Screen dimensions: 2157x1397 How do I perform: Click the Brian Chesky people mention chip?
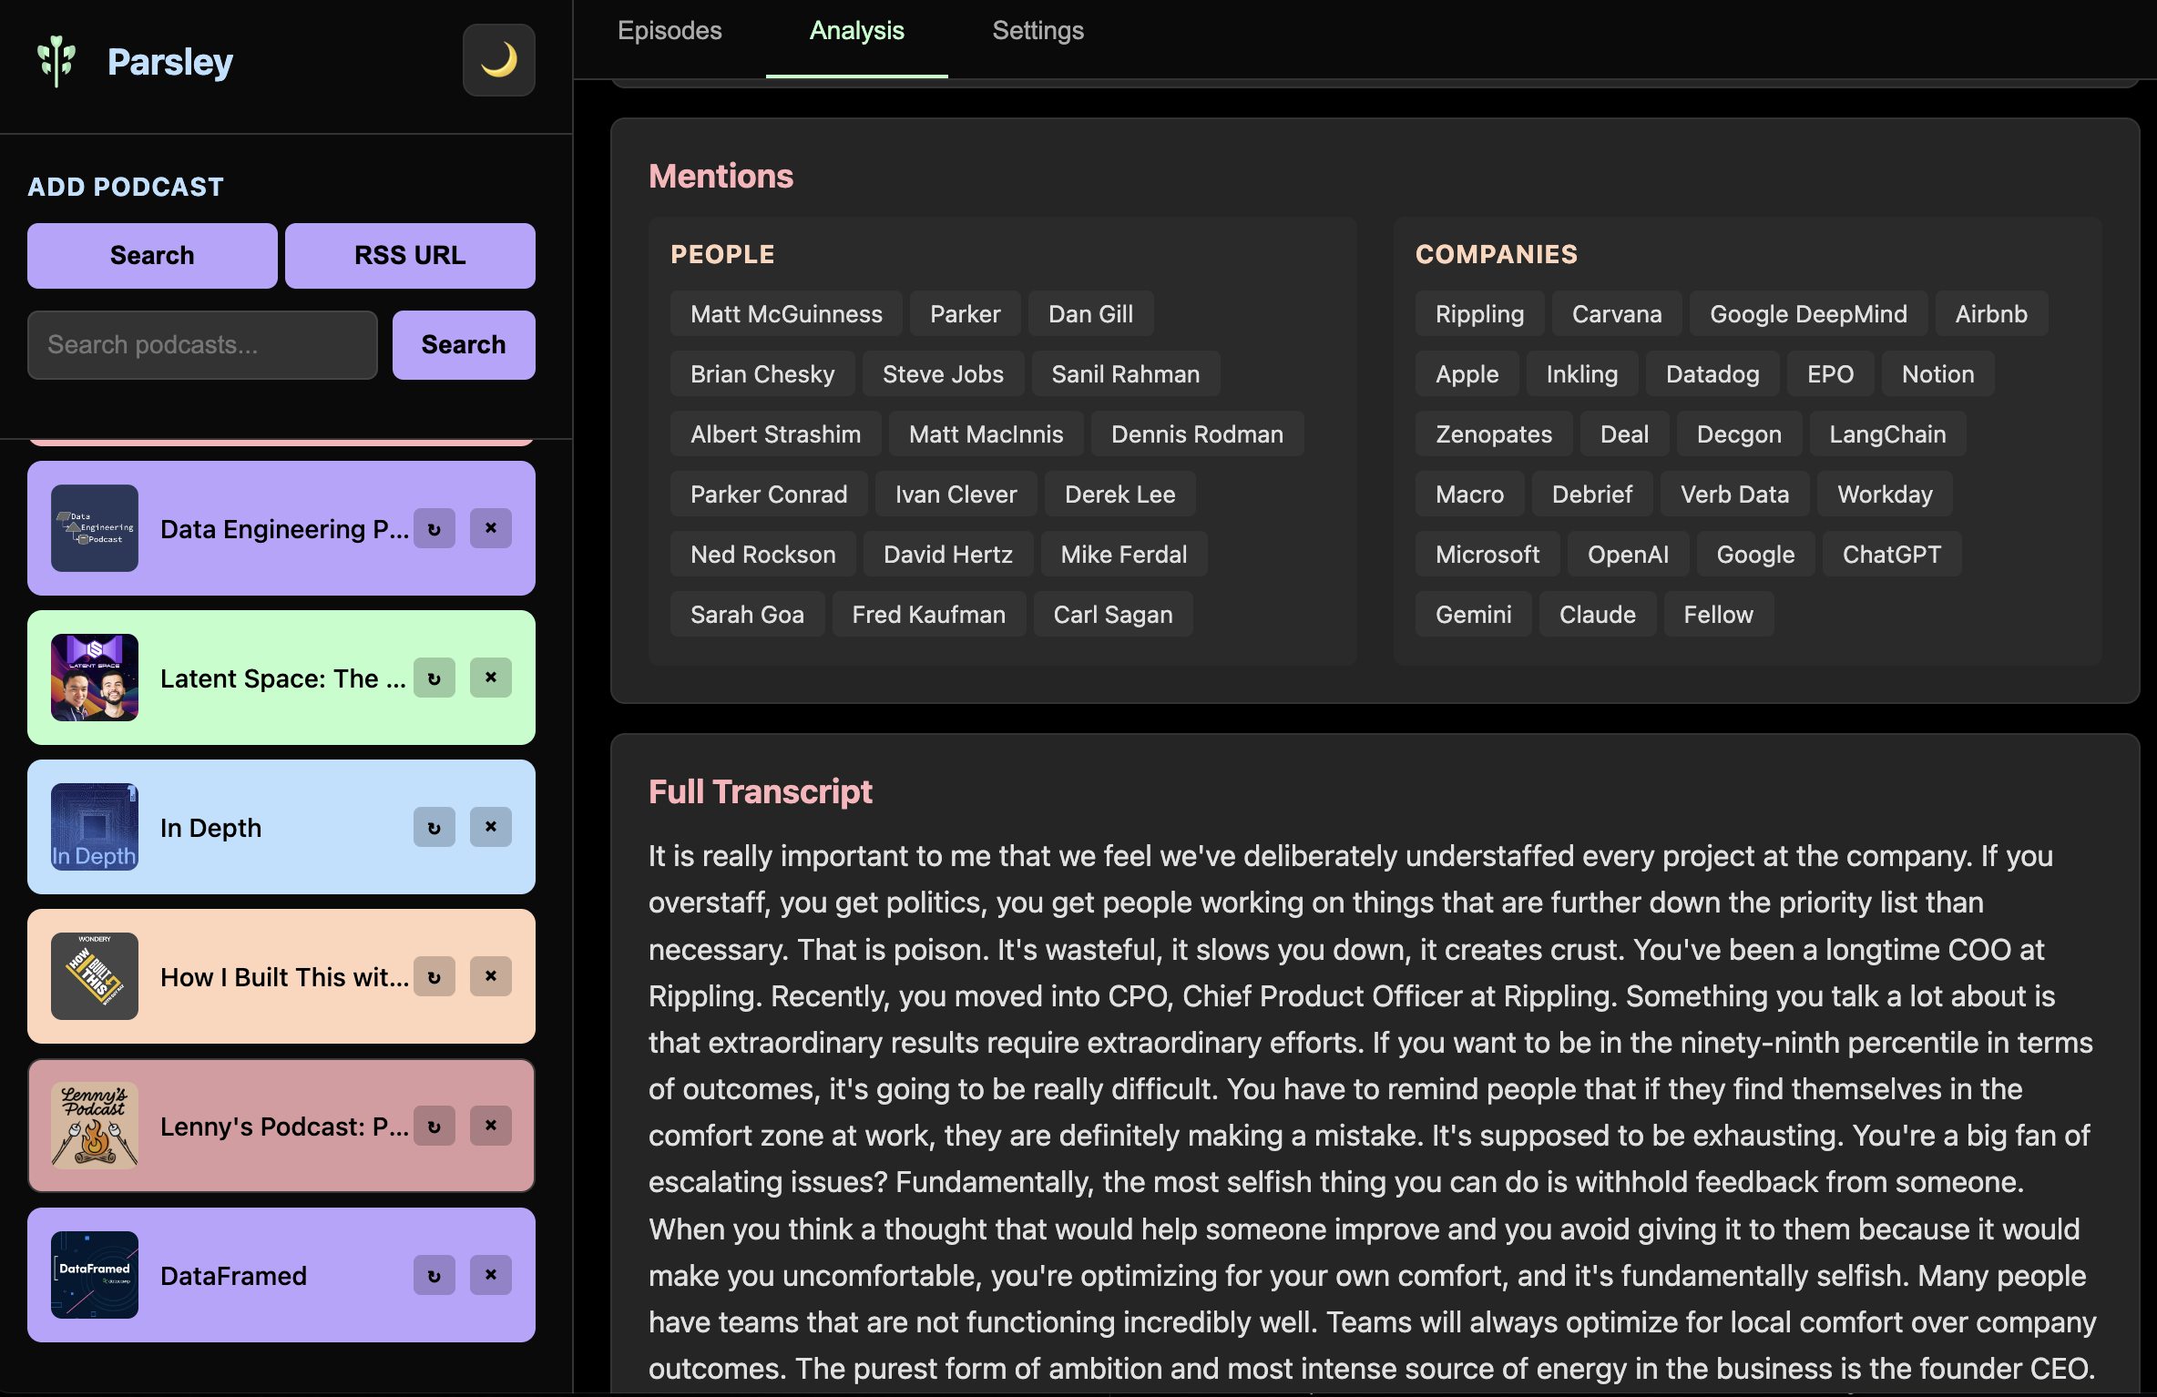(x=762, y=373)
